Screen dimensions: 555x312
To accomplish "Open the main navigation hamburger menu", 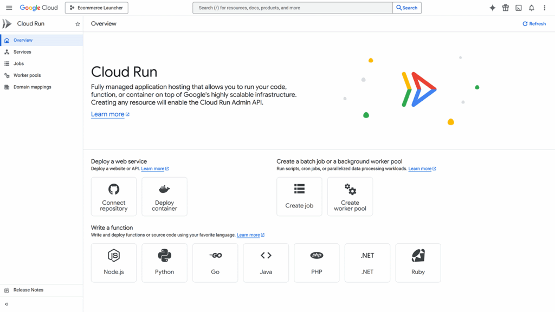I will coord(9,8).
